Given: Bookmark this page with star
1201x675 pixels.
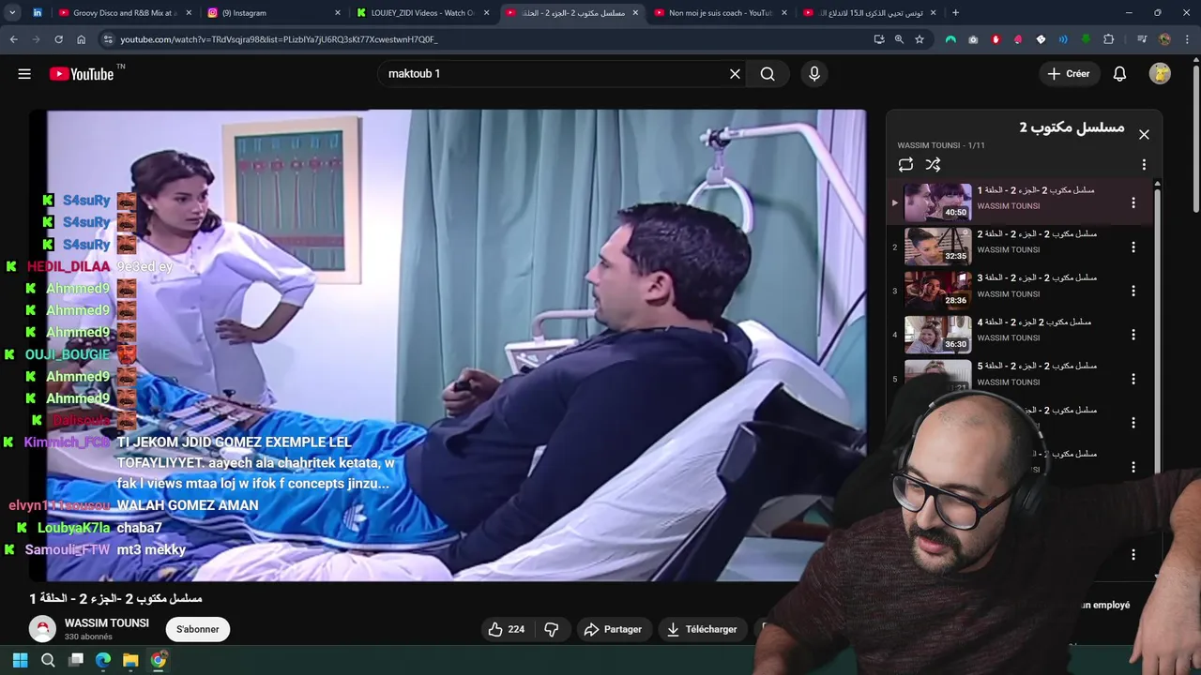Looking at the screenshot, I should click(x=920, y=39).
